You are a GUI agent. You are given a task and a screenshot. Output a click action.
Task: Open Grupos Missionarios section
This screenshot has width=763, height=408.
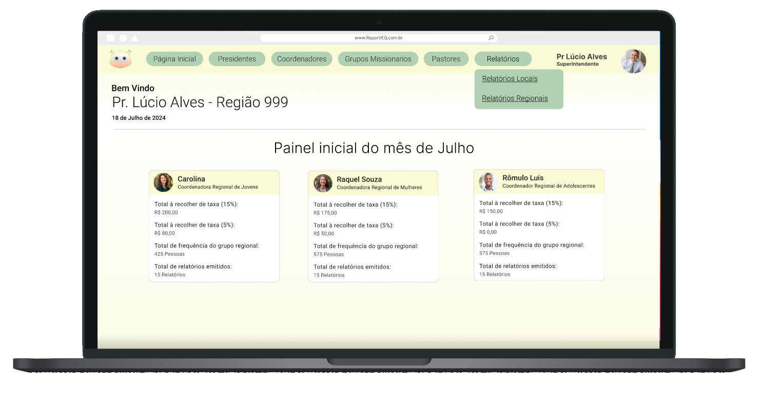coord(378,59)
